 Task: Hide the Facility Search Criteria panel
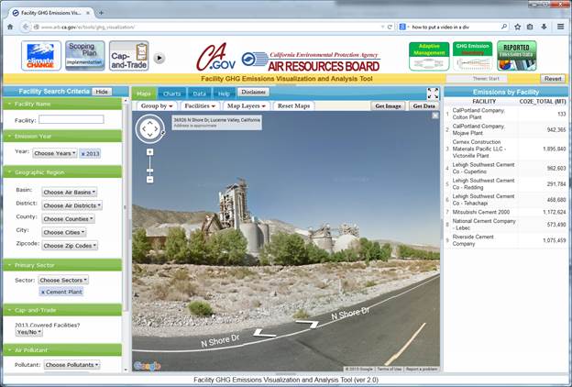102,92
